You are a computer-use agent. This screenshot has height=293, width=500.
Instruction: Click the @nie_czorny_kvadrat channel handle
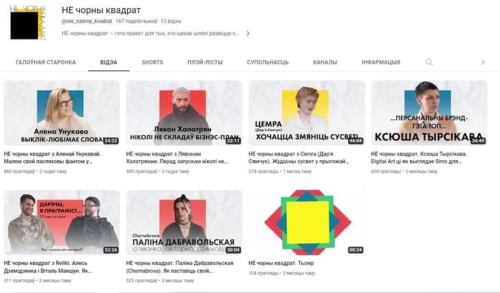pyautogui.click(x=87, y=21)
